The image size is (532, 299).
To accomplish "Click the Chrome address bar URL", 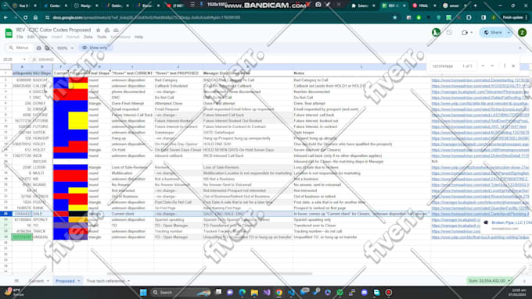I will pos(146,18).
